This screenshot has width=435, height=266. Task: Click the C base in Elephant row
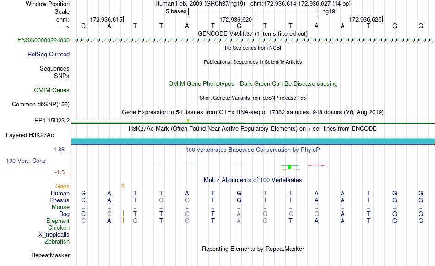pos(83,221)
